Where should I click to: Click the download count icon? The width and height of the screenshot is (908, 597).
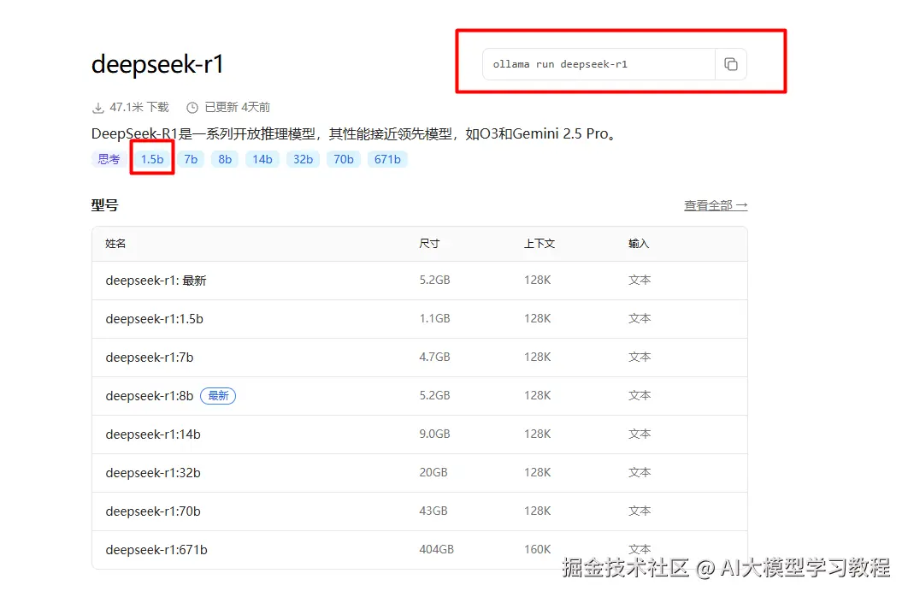[x=97, y=108]
